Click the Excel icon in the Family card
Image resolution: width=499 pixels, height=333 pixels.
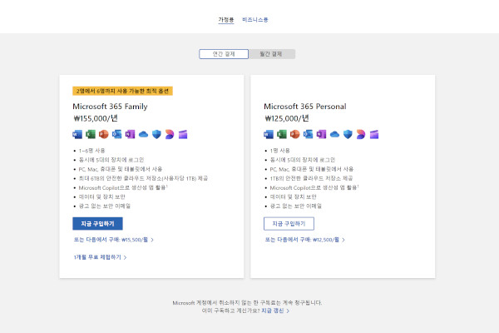coord(91,134)
